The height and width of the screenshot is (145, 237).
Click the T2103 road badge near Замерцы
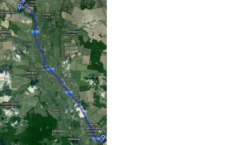(35, 32)
